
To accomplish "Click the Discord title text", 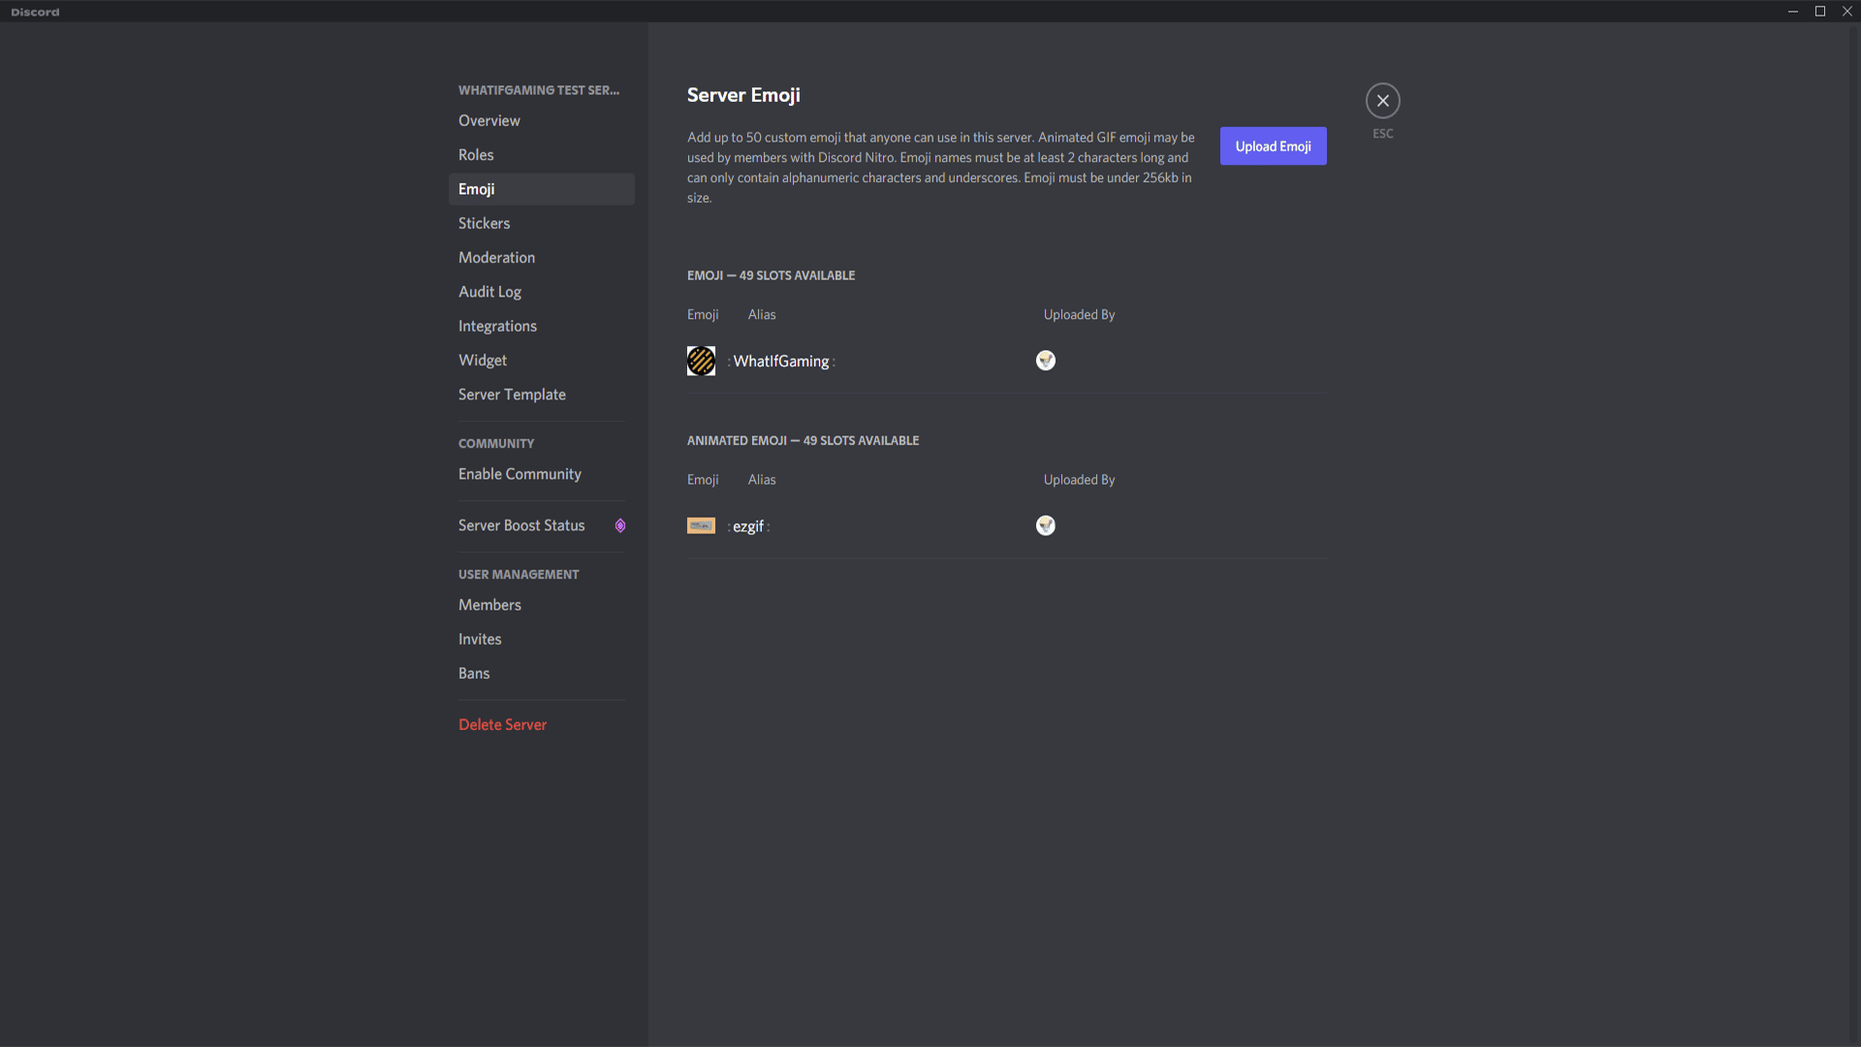I will coord(35,12).
